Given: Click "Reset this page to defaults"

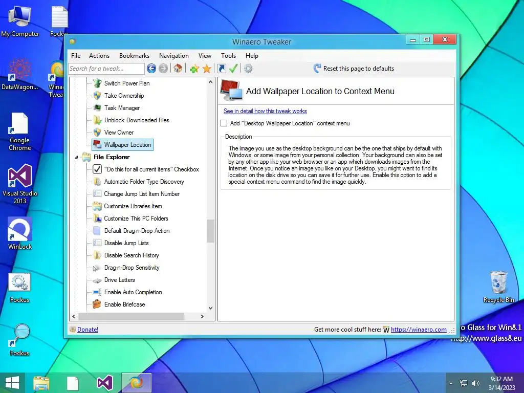Looking at the screenshot, I should click(x=354, y=69).
